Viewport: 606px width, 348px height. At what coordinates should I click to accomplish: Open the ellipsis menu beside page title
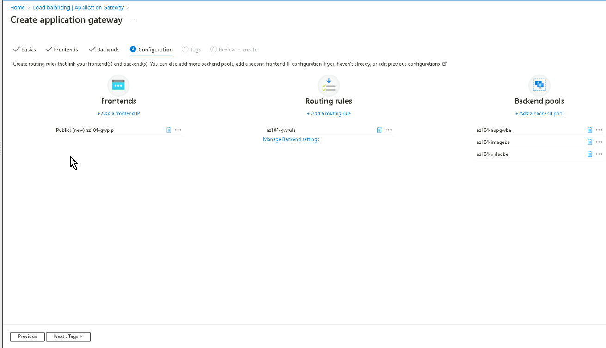pos(135,20)
